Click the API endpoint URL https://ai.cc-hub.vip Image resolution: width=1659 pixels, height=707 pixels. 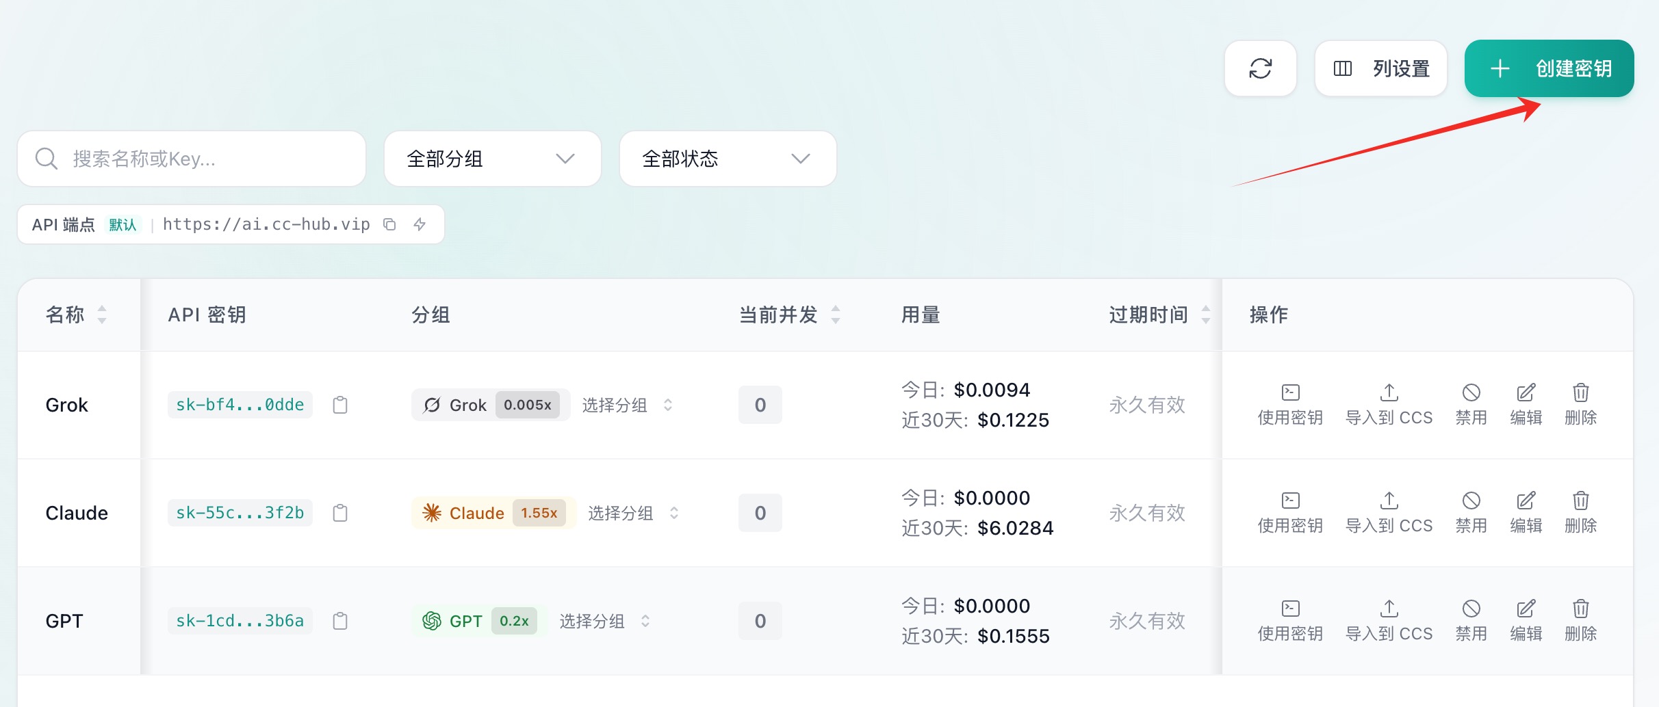266,224
